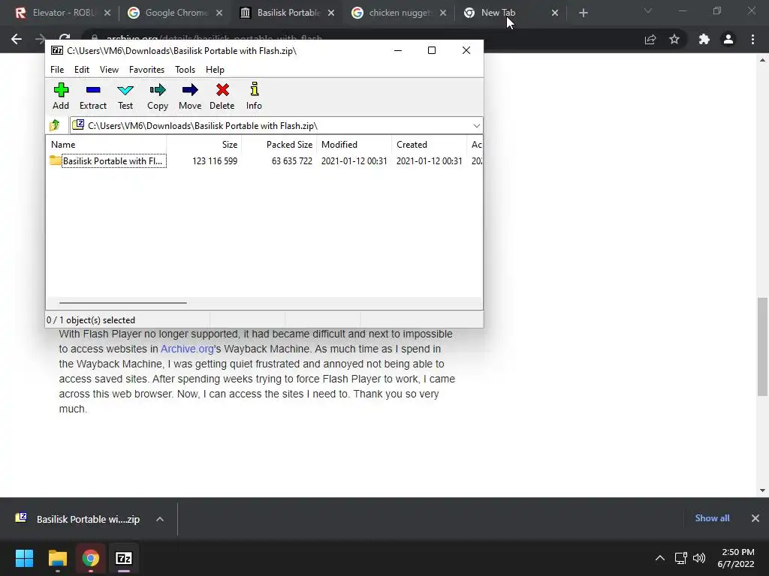Close the Elevator - ROBLOX tab
This screenshot has width=769, height=576.
(x=107, y=13)
